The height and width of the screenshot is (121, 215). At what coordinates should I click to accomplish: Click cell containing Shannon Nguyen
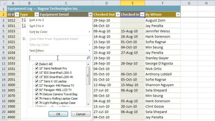click(x=163, y=85)
